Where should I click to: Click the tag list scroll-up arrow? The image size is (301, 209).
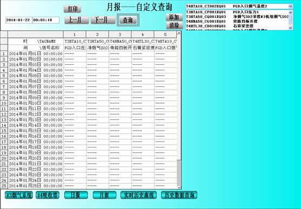coord(290,12)
